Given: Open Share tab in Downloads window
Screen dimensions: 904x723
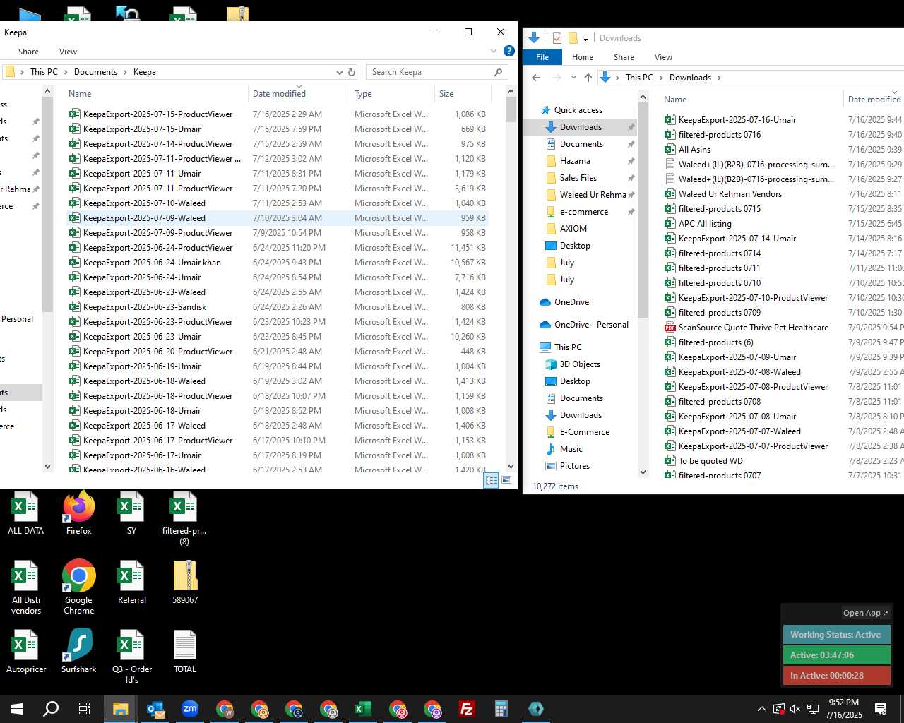Looking at the screenshot, I should click(624, 57).
